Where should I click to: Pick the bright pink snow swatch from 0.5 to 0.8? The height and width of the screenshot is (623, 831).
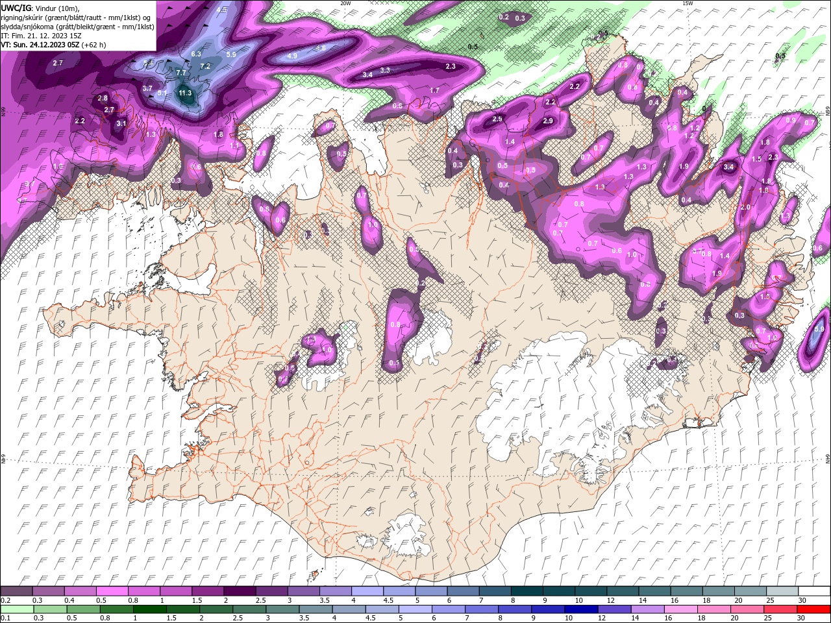coord(112,591)
